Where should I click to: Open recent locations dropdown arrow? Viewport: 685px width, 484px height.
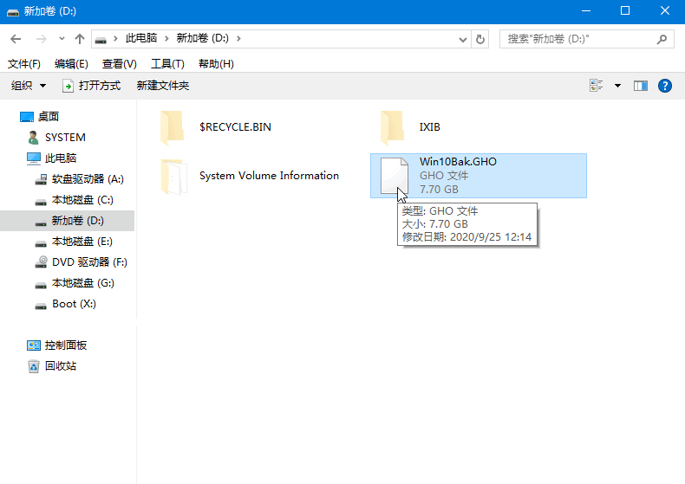coord(62,39)
